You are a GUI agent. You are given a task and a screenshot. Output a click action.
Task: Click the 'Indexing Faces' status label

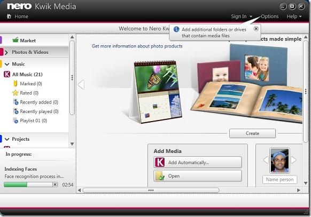(x=21, y=169)
